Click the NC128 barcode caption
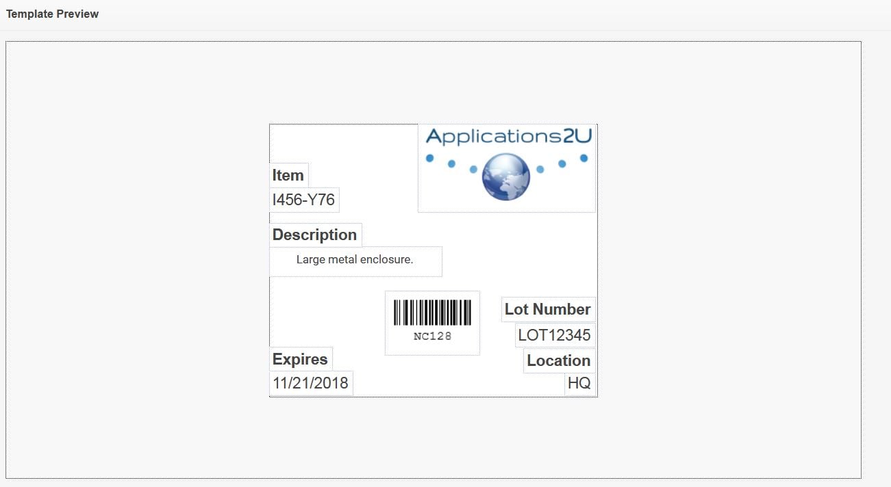Viewport: 891px width, 487px height. click(x=431, y=335)
